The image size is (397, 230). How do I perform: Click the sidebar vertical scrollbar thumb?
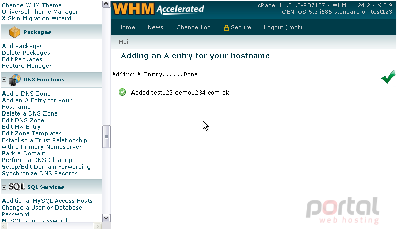click(x=106, y=137)
